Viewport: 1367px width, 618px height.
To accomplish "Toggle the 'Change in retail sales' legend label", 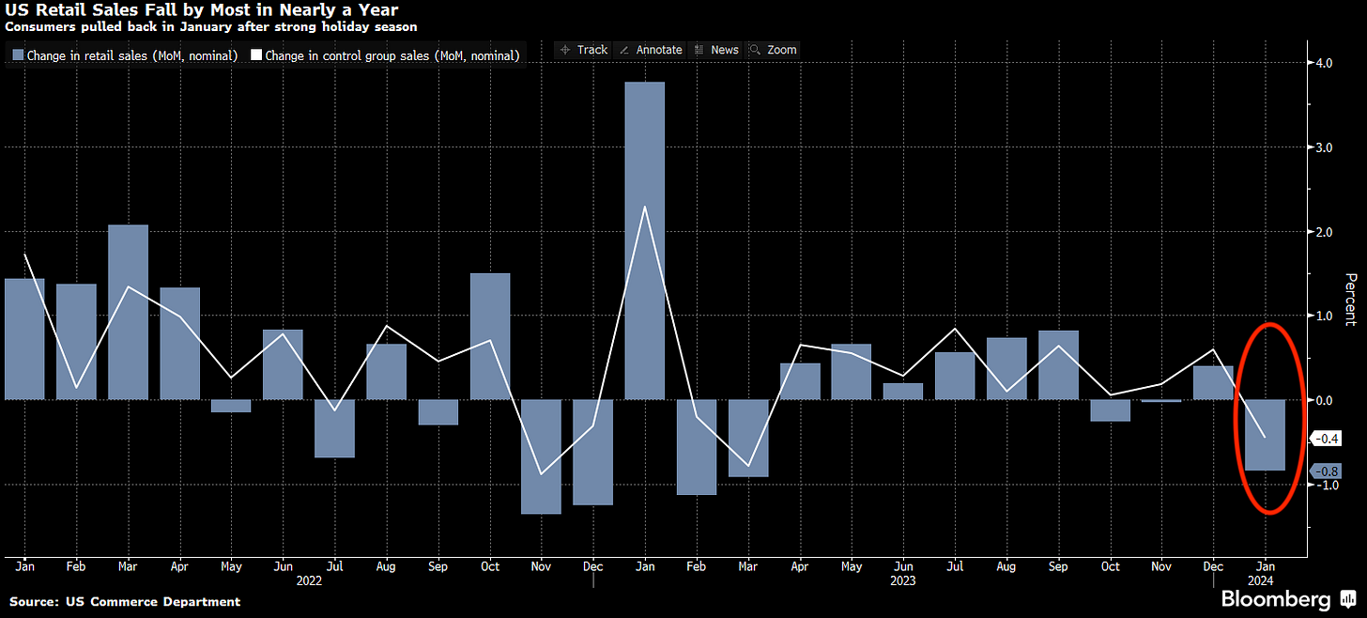I will [131, 56].
